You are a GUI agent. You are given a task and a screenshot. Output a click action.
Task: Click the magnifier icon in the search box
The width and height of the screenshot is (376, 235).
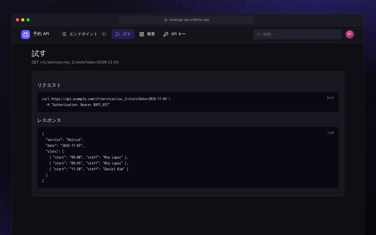[x=259, y=34]
